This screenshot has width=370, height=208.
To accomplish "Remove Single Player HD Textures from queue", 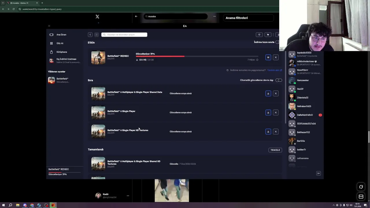I will 275,131.
